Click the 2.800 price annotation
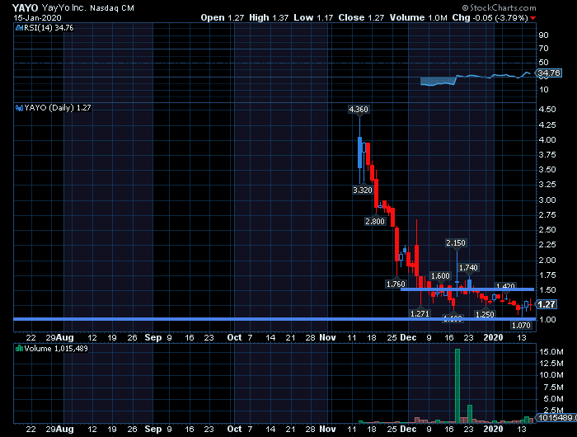Image resolution: width=577 pixels, height=437 pixels. click(375, 221)
